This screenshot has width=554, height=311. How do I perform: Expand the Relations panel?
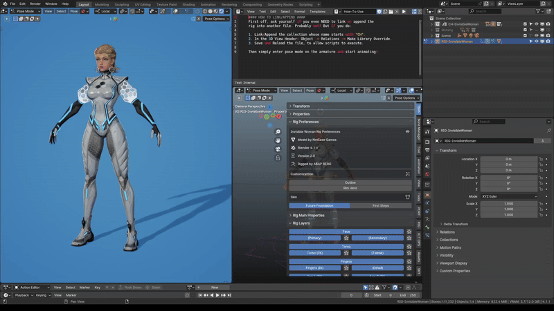tap(445, 232)
